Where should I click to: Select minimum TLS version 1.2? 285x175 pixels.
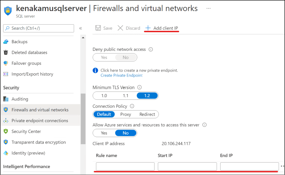click(x=147, y=96)
